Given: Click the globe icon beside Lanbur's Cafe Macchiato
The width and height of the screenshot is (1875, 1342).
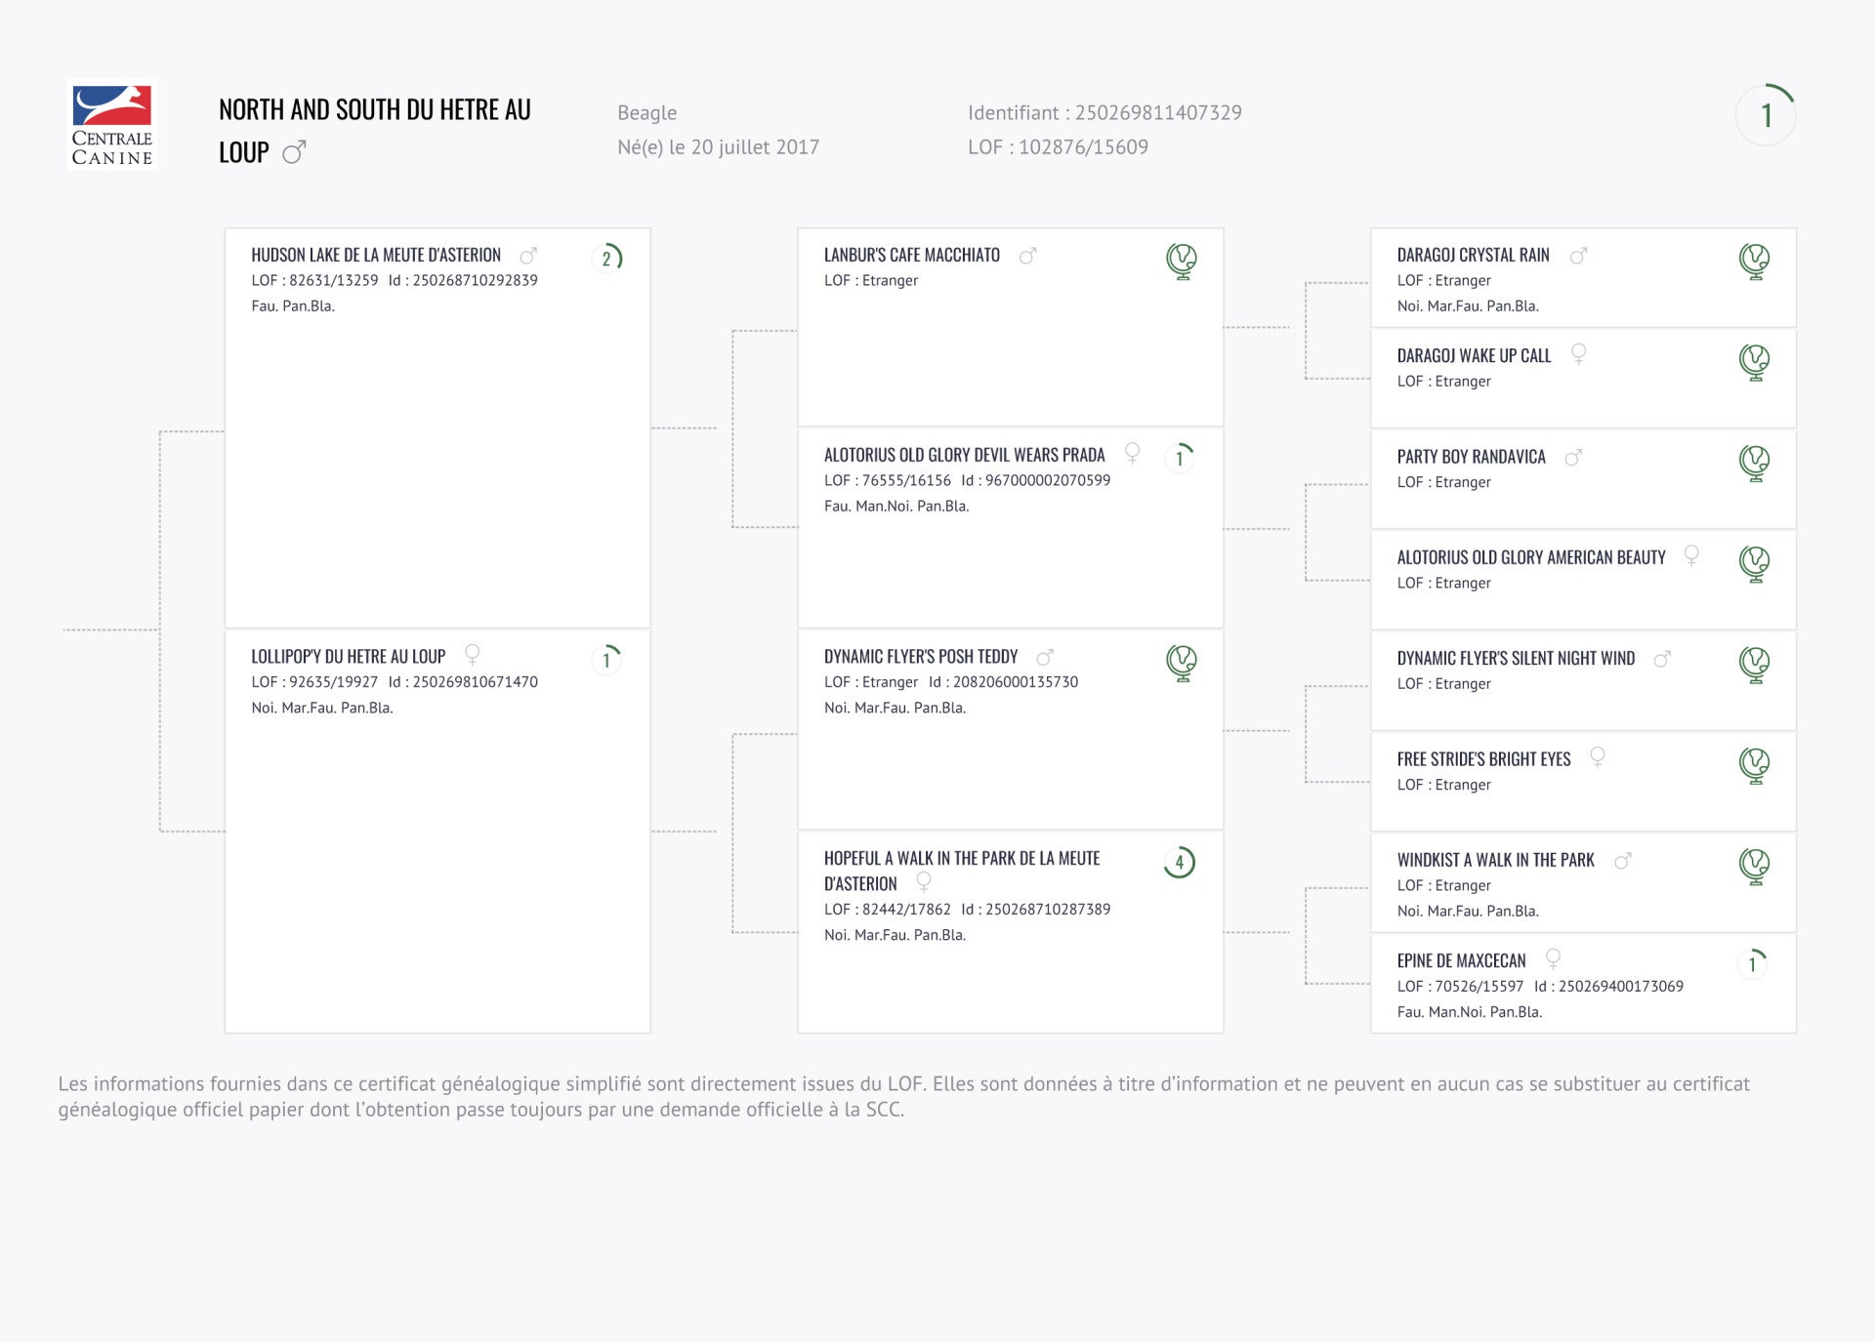Looking at the screenshot, I should tap(1182, 261).
